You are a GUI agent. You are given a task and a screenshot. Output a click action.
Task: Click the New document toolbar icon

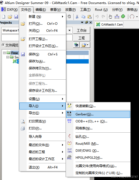4,17
